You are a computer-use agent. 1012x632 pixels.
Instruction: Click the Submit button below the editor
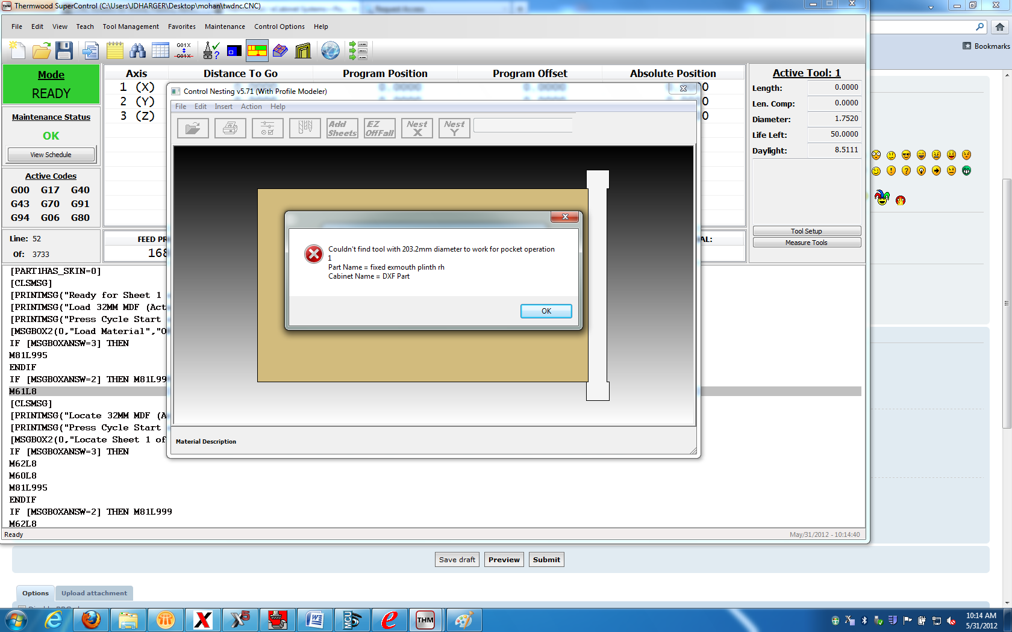pos(546,560)
